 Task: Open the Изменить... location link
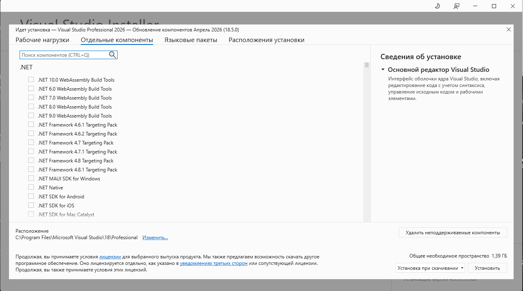155,238
